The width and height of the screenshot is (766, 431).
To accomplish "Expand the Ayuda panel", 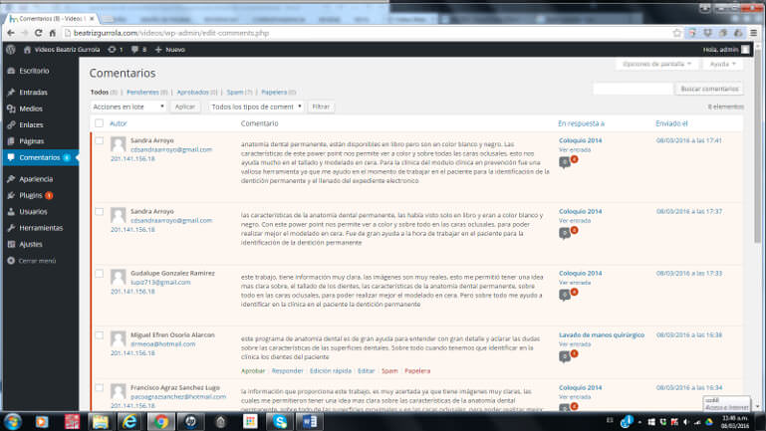I will [722, 64].
